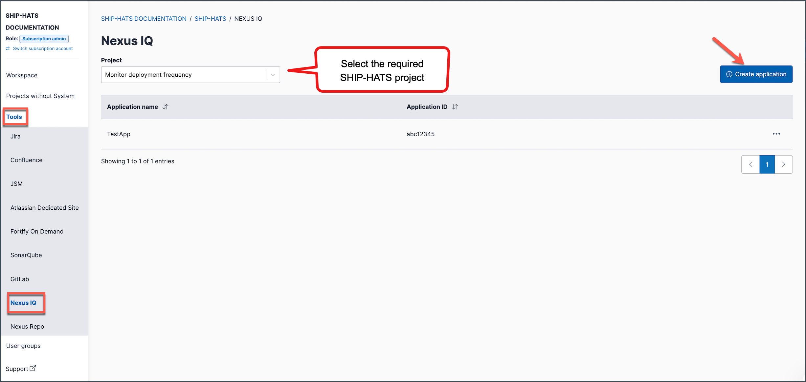Click the abc12345 application ID cell
This screenshot has height=382, width=806.
click(420, 134)
